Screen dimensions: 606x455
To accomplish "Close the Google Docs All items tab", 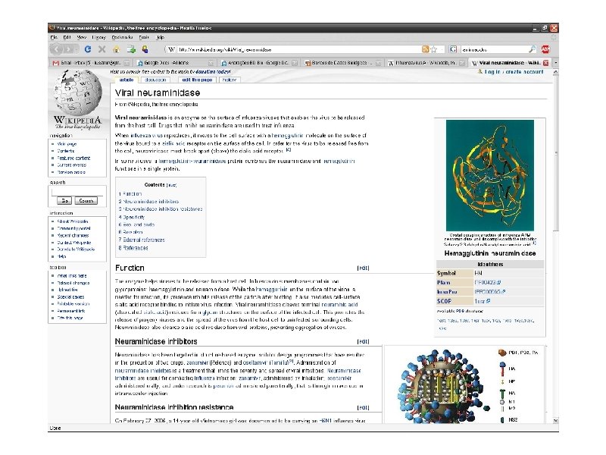I will point(211,63).
